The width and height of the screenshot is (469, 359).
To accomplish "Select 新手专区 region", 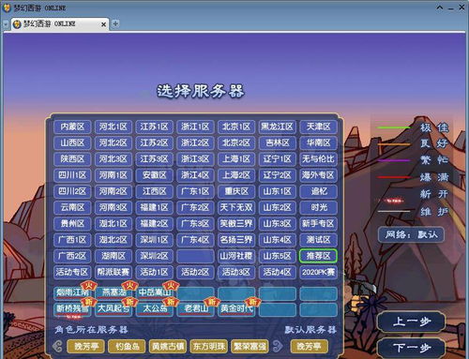I will 318,223.
